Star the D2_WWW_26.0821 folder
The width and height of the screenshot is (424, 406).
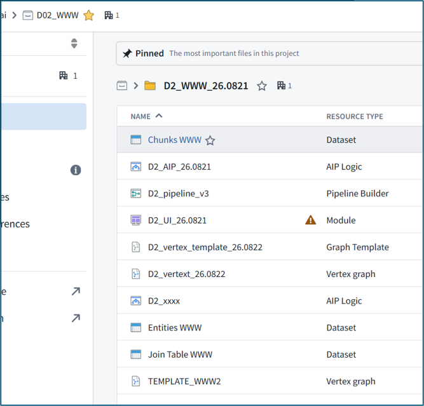click(262, 86)
